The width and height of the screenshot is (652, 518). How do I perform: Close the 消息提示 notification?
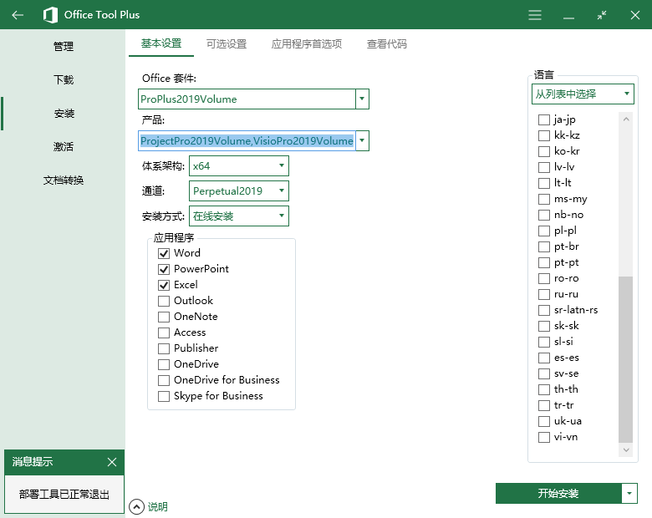click(x=112, y=462)
